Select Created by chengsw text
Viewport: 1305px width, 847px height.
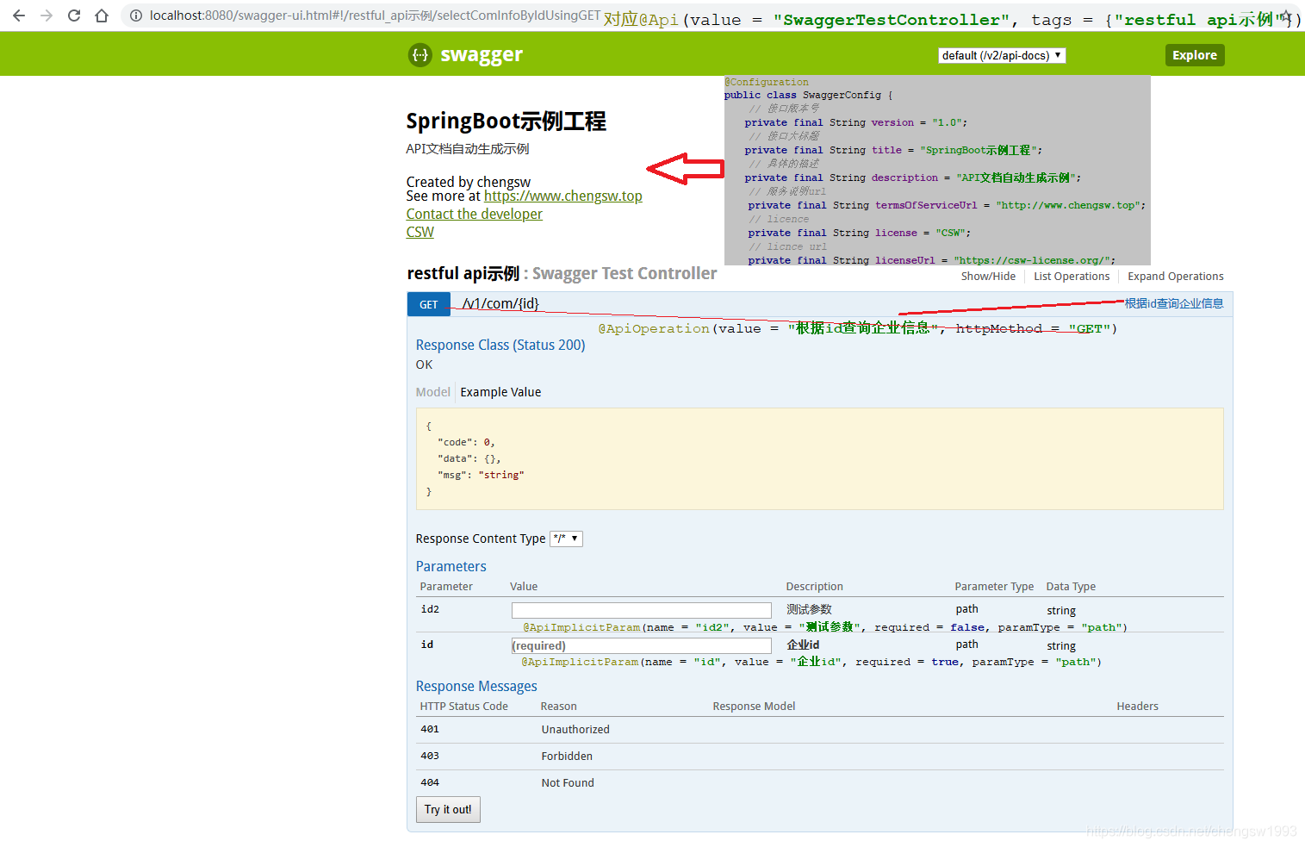469,183
